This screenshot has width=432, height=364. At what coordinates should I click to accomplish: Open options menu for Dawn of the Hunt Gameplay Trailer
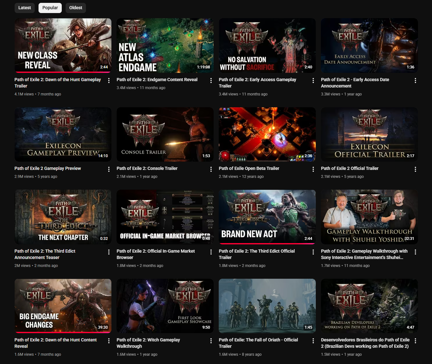pos(109,80)
